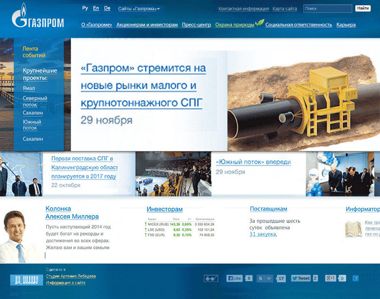Viewport: 380px width, 299px height.
Task: Open the Ямал project link in the sidebar
Action: click(x=28, y=88)
